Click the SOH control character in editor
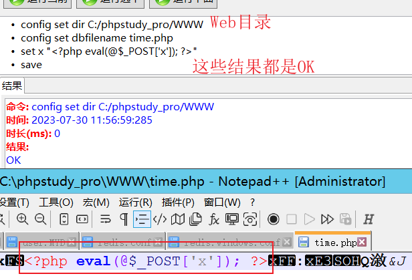Viewport: 412px width, 280px height. tap(346, 261)
